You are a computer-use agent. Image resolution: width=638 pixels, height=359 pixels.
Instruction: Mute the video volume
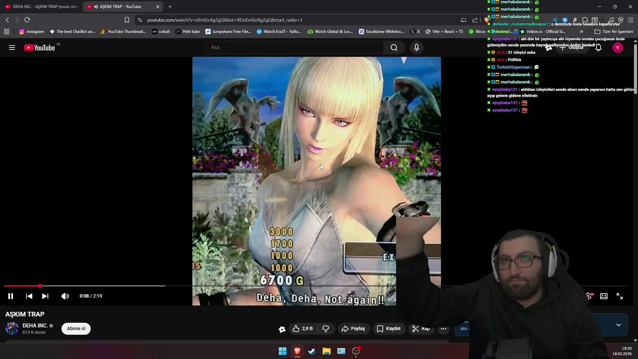(65, 296)
